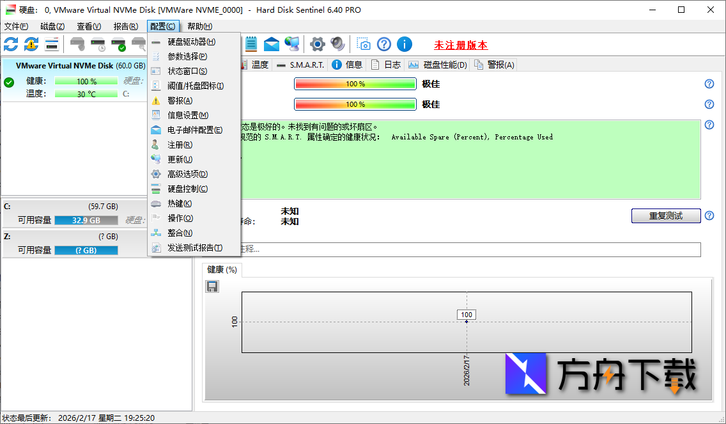Image resolution: width=726 pixels, height=424 pixels.
Task: Take a screenshot using camera toolbar icon
Action: coord(364,43)
